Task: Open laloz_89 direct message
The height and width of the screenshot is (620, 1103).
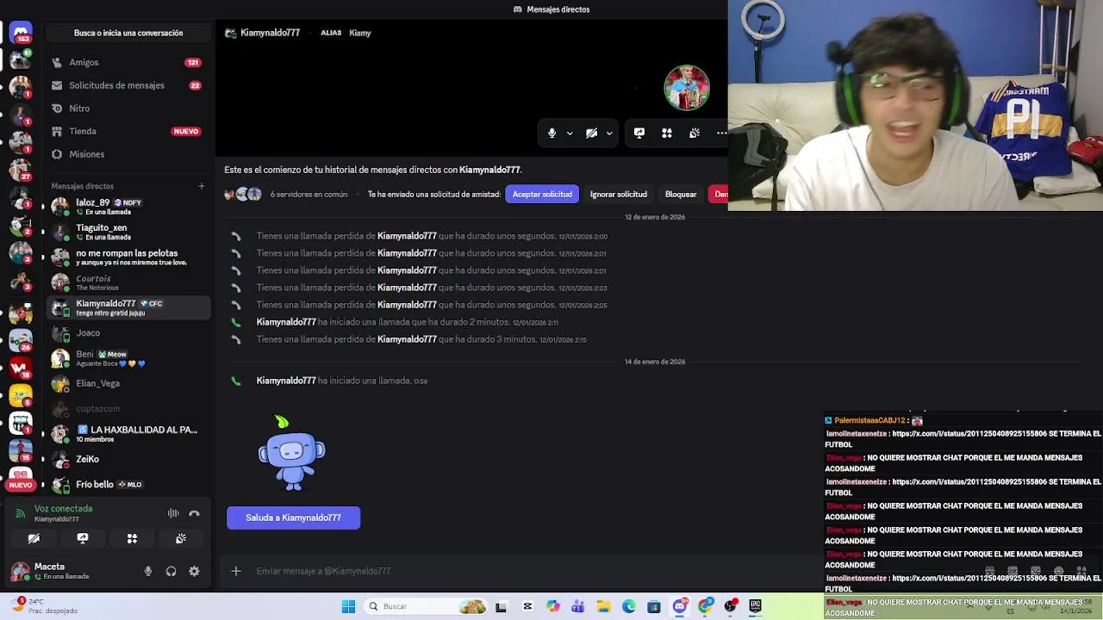Action: pyautogui.click(x=128, y=207)
